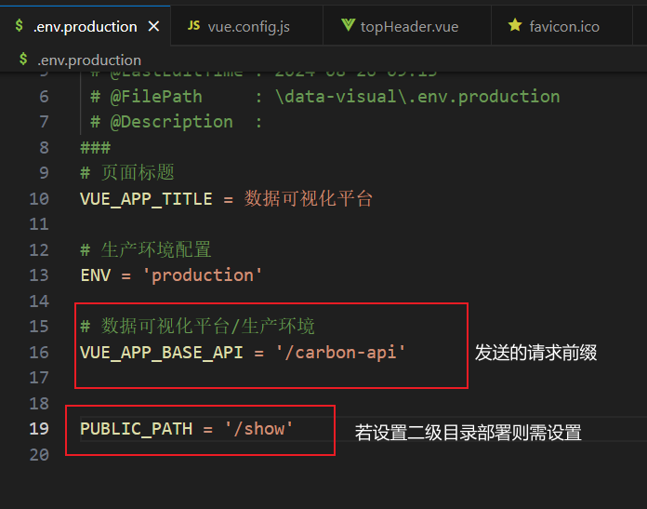Click on VUE_APP_BASE_API variable name
The width and height of the screenshot is (647, 509).
(x=162, y=353)
